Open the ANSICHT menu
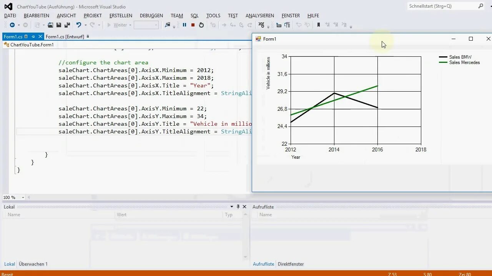The image size is (492, 276). [66, 16]
